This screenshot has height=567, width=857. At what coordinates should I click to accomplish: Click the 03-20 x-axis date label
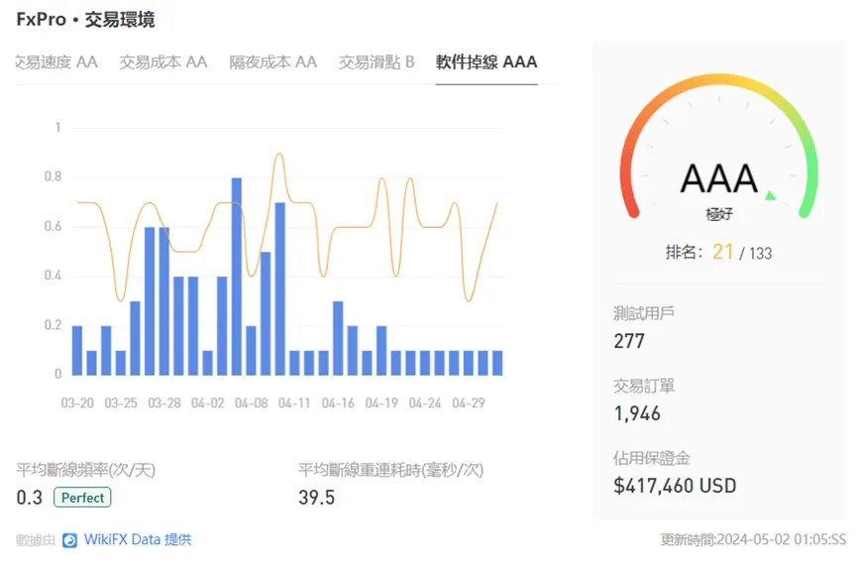pyautogui.click(x=77, y=403)
